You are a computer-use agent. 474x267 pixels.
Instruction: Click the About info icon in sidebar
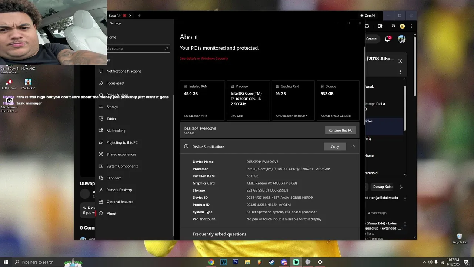101,214
